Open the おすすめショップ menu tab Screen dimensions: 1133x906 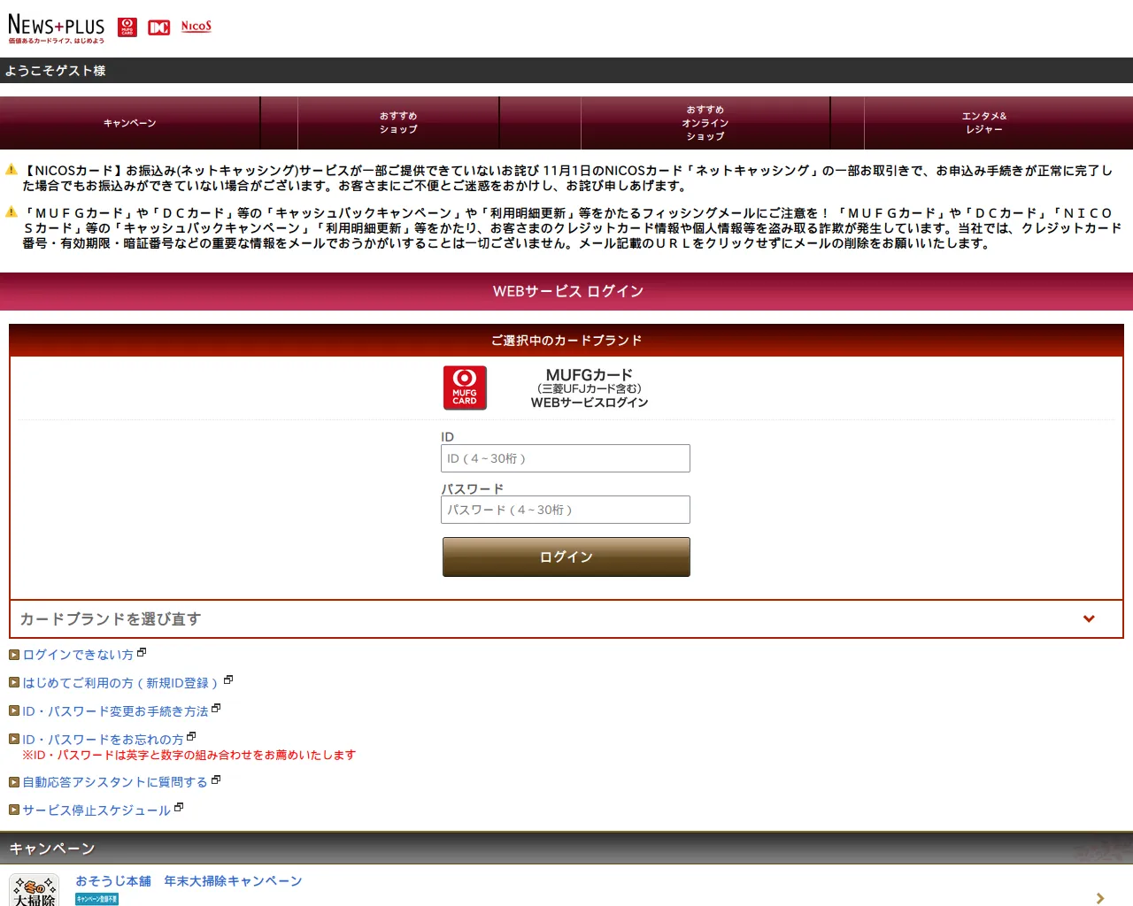[x=398, y=123]
